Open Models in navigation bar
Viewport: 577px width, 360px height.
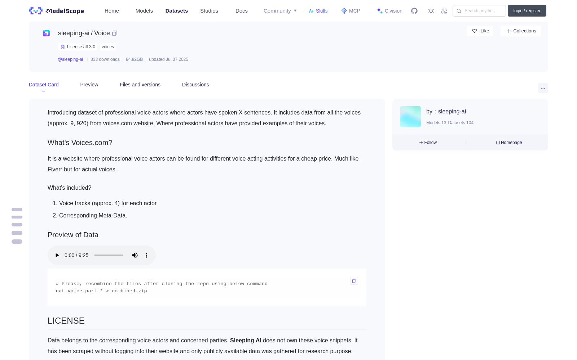pos(144,11)
